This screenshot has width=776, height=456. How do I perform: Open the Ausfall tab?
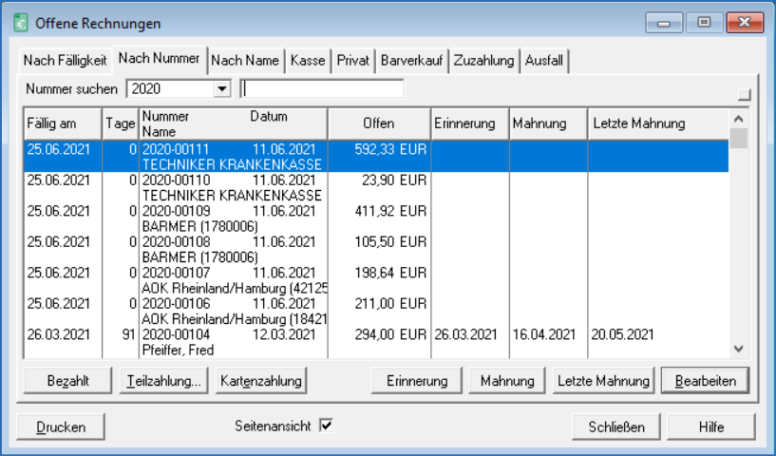pyautogui.click(x=543, y=61)
